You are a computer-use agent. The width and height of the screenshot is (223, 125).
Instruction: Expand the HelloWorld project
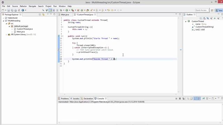[x=3, y=18]
